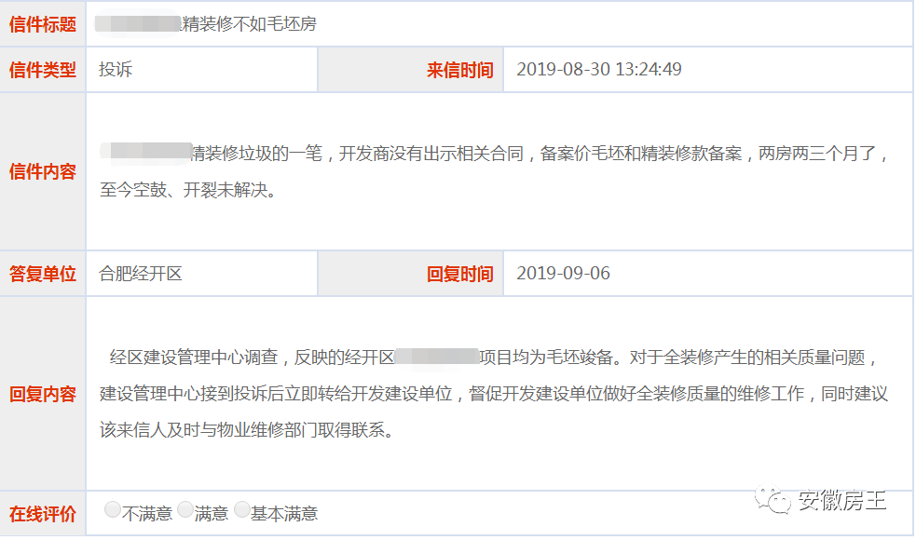Click the 来信时间 header label

tap(459, 70)
